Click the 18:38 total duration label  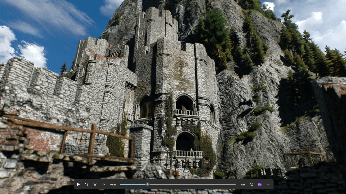click(242, 184)
